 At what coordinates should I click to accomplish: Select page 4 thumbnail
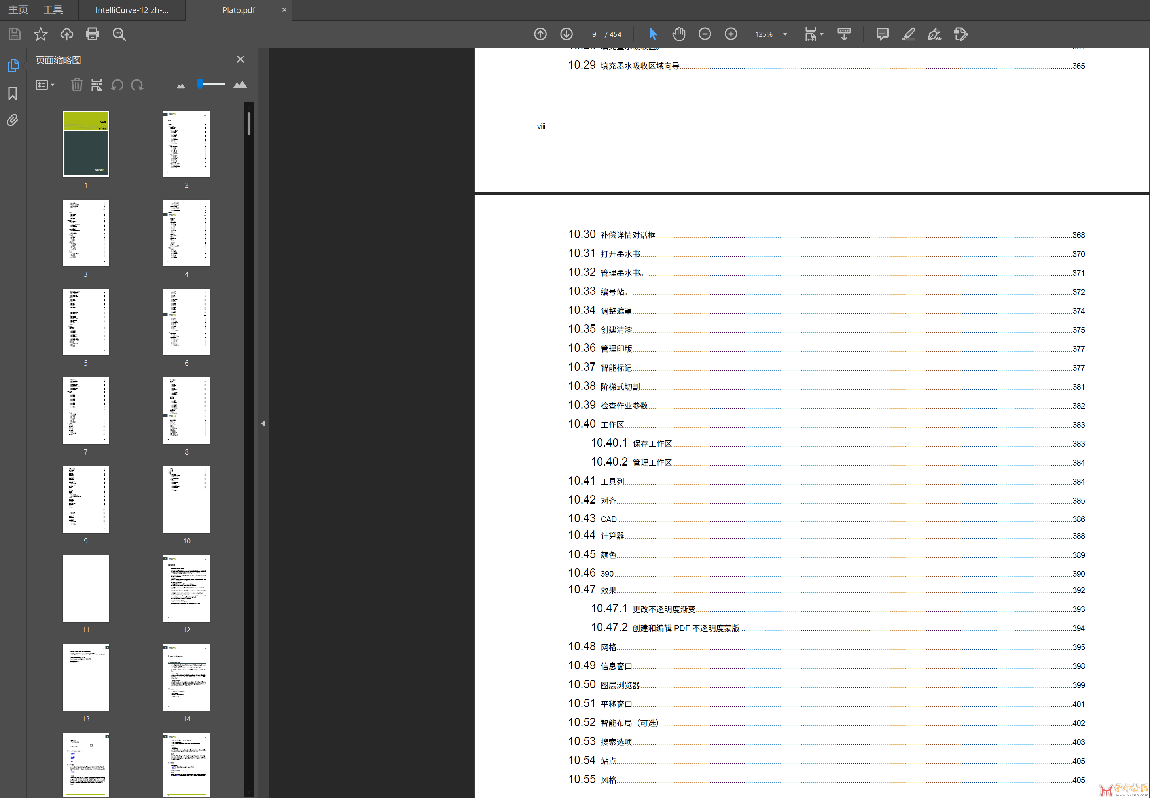click(x=187, y=232)
